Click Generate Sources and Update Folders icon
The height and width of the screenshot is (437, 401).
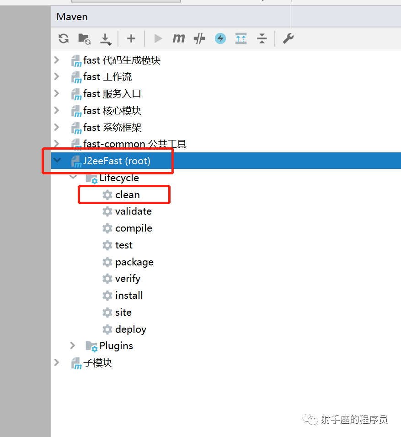(x=85, y=39)
